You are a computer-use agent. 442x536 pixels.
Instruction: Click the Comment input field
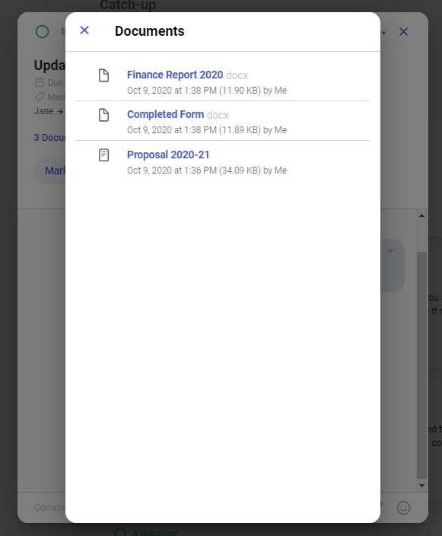point(50,507)
